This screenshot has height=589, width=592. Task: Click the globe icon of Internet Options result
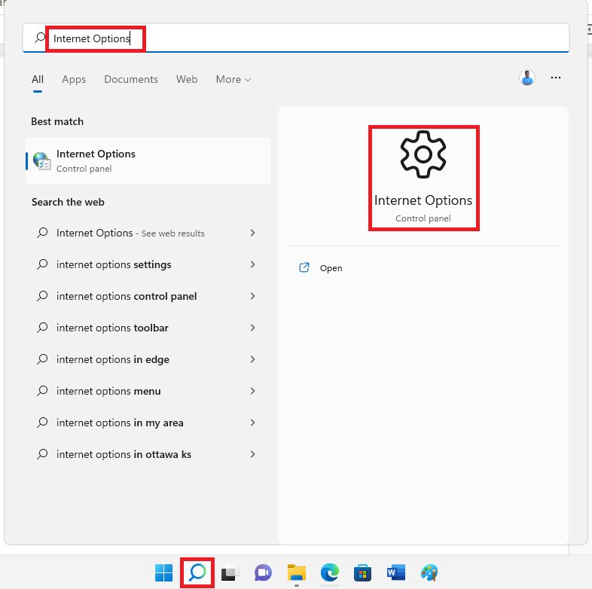(41, 161)
